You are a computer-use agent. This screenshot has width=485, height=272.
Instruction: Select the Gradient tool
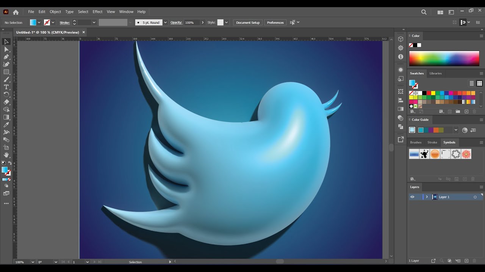coord(6,117)
